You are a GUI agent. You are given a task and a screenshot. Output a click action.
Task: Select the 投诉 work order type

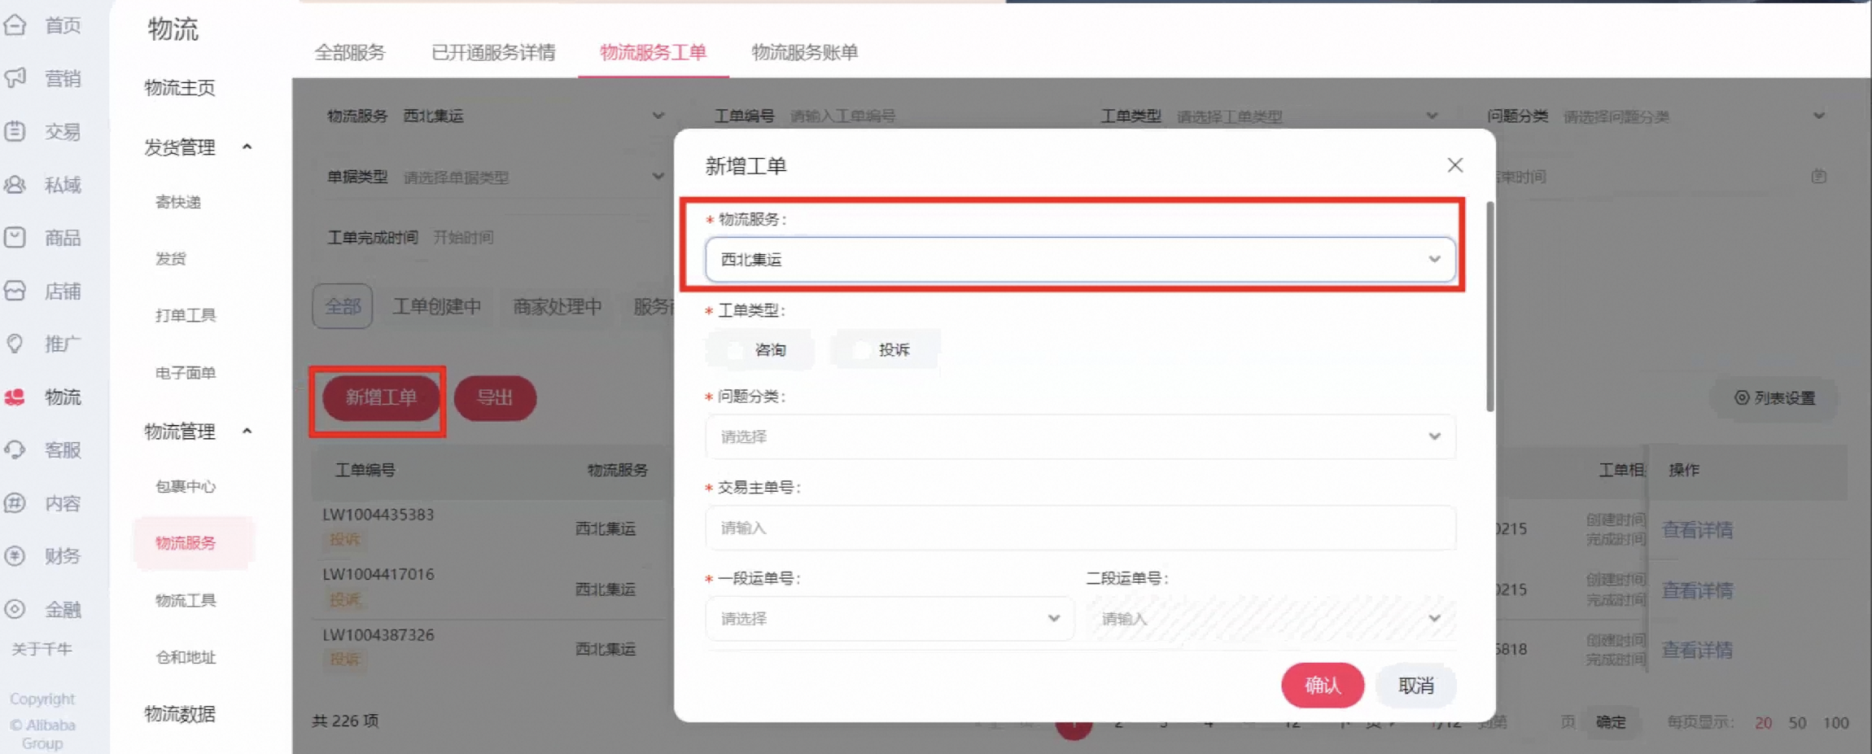[885, 350]
